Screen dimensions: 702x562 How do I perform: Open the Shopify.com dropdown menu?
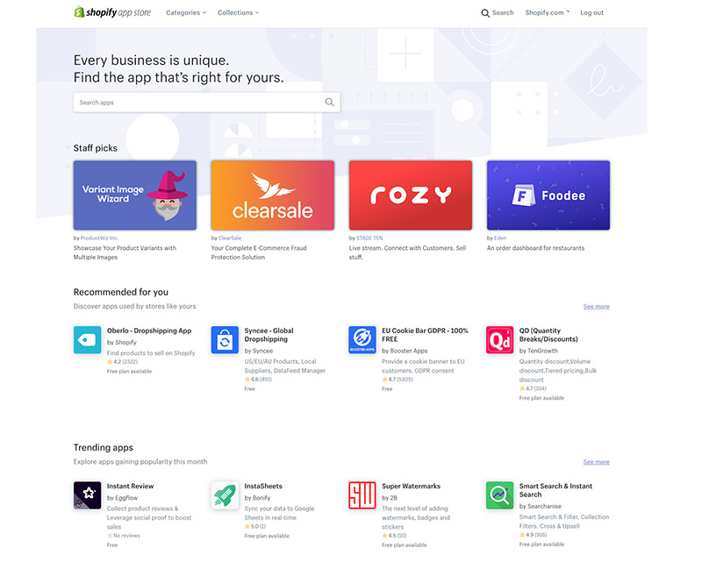[x=547, y=12]
